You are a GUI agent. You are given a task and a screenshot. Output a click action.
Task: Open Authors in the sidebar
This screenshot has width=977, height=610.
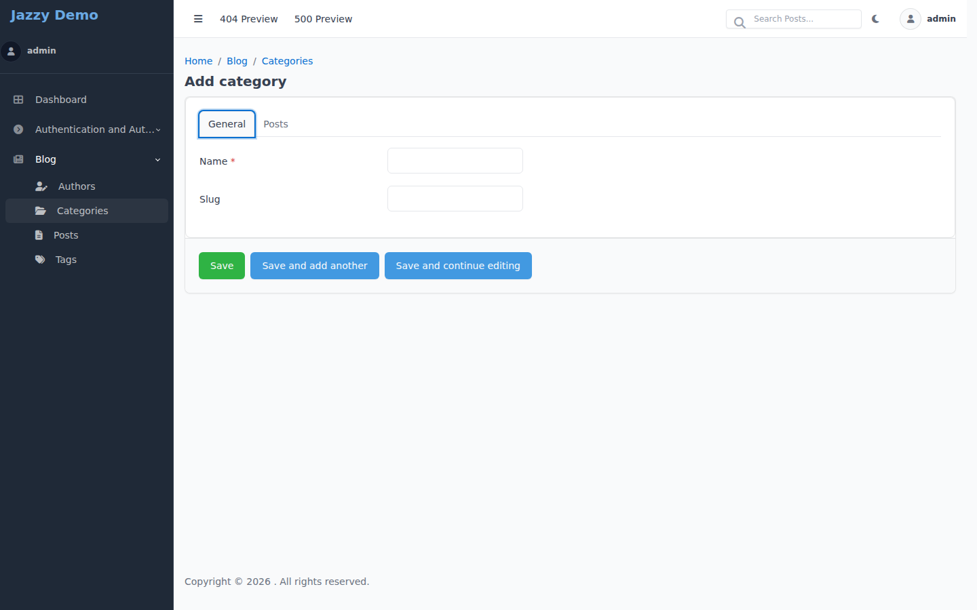(x=87, y=186)
